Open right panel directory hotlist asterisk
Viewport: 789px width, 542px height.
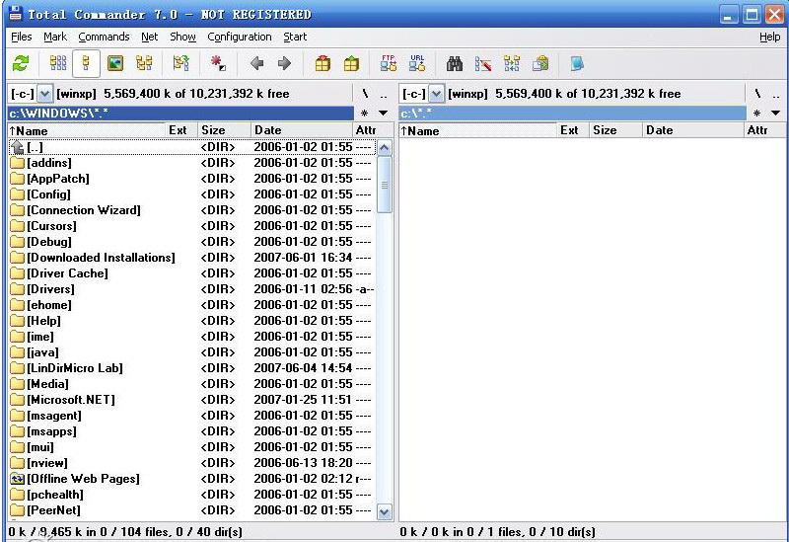click(756, 114)
